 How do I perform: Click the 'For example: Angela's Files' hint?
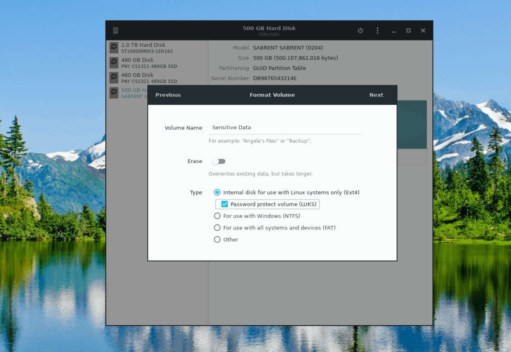click(260, 140)
